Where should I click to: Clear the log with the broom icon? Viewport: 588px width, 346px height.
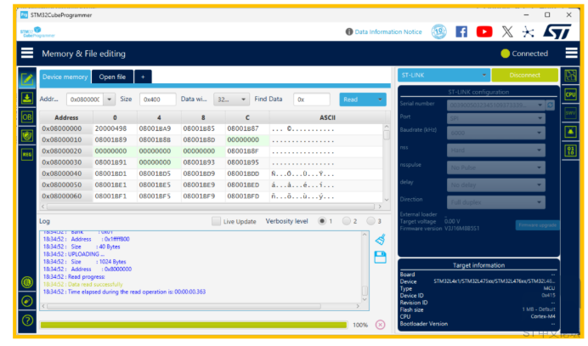click(381, 239)
